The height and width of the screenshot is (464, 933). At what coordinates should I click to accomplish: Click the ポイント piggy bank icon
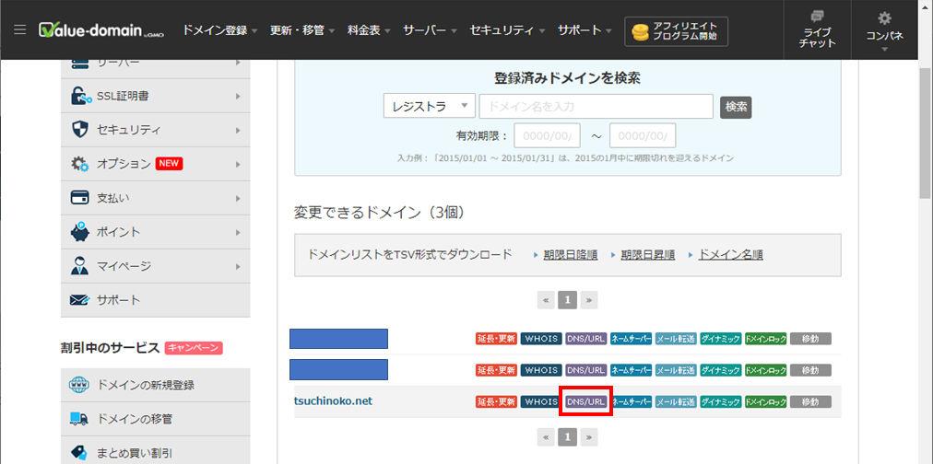79,232
